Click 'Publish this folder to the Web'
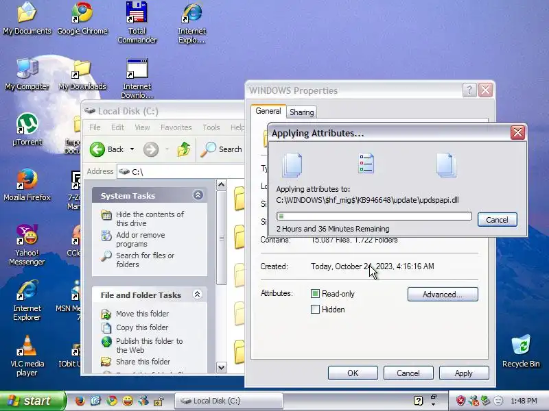This screenshot has height=411, width=549. click(149, 345)
